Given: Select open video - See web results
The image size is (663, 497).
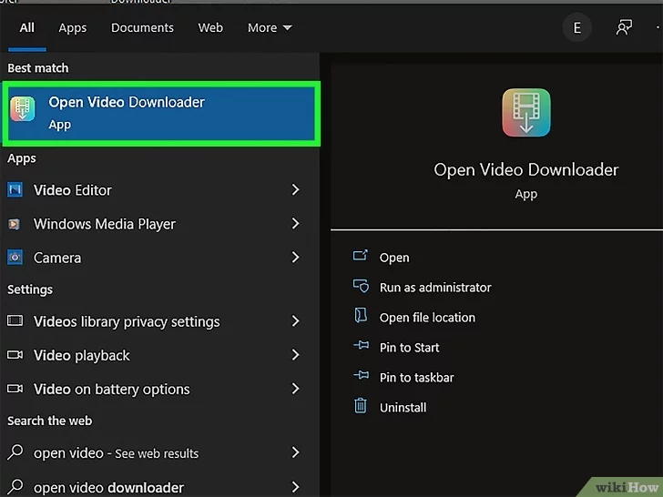Looking at the screenshot, I should pyautogui.click(x=117, y=453).
